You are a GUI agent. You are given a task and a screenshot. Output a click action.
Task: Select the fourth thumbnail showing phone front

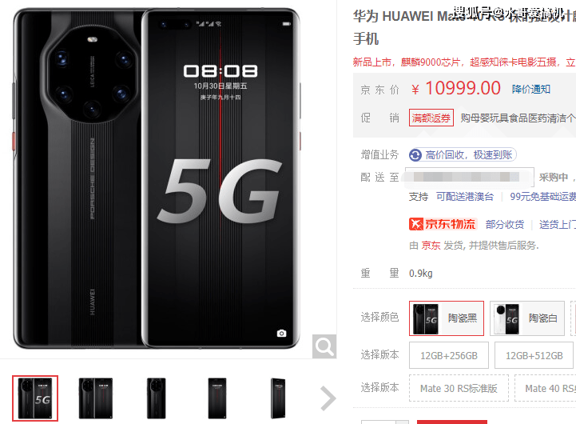point(217,398)
